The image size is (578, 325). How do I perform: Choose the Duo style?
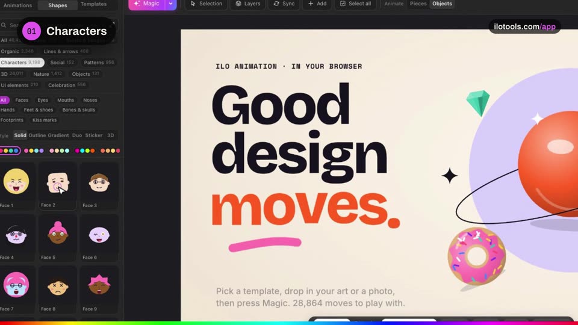coord(77,135)
